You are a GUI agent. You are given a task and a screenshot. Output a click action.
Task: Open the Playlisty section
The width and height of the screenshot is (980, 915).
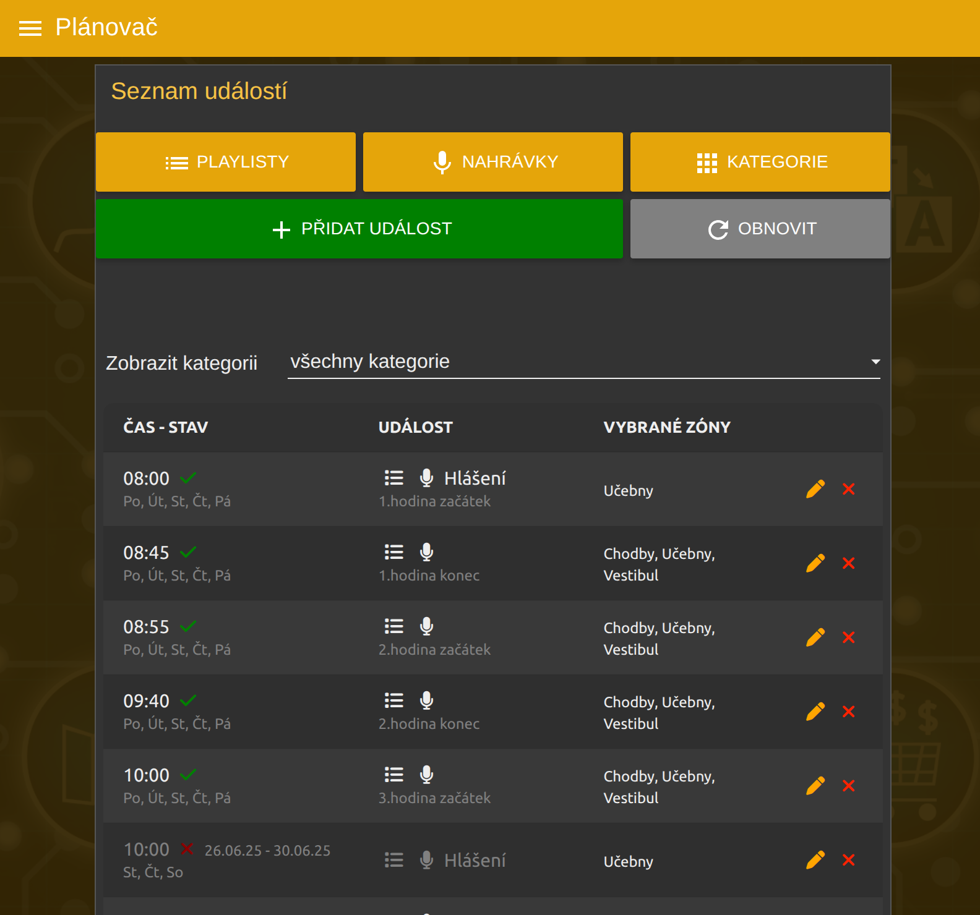click(226, 162)
